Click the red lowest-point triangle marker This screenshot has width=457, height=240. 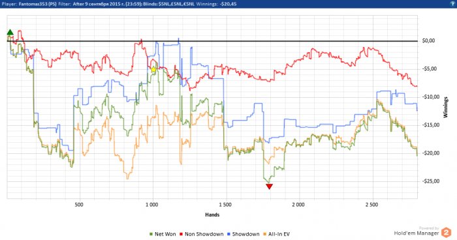pyautogui.click(x=269, y=187)
